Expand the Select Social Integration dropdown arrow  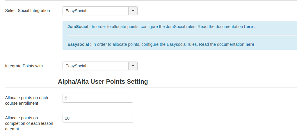tap(133, 11)
